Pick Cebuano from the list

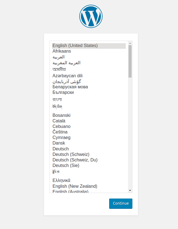click(x=61, y=126)
